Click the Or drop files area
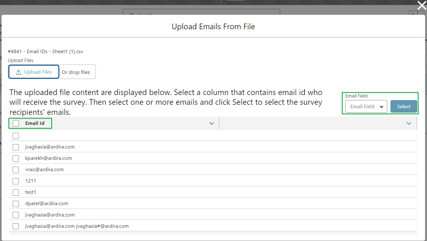This screenshot has width=427, height=241. pyautogui.click(x=77, y=72)
